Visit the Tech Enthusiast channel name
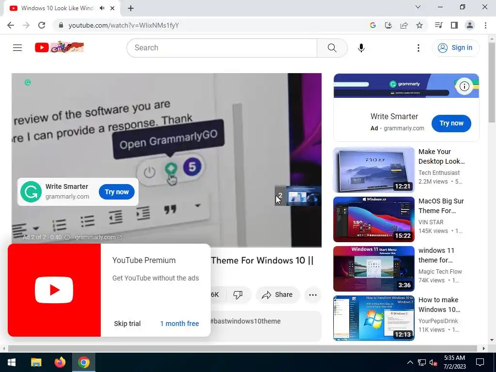Image resolution: width=496 pixels, height=372 pixels. click(x=439, y=173)
